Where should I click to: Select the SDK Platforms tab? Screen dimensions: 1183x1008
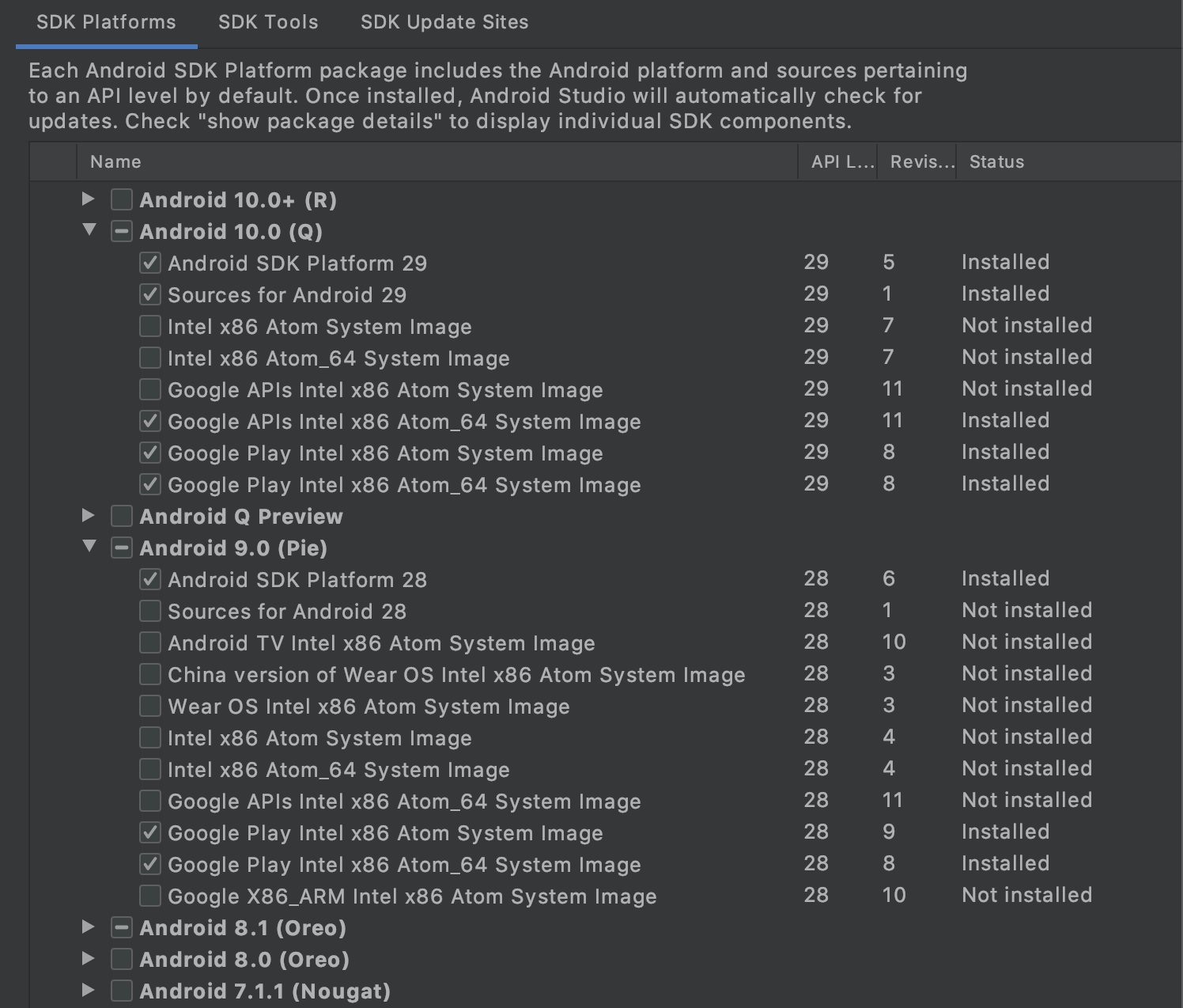click(x=106, y=22)
